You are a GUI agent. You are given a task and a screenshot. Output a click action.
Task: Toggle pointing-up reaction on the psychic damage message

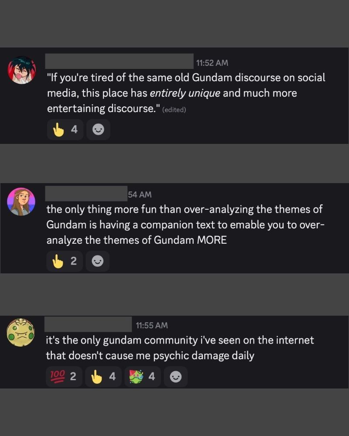pos(103,377)
